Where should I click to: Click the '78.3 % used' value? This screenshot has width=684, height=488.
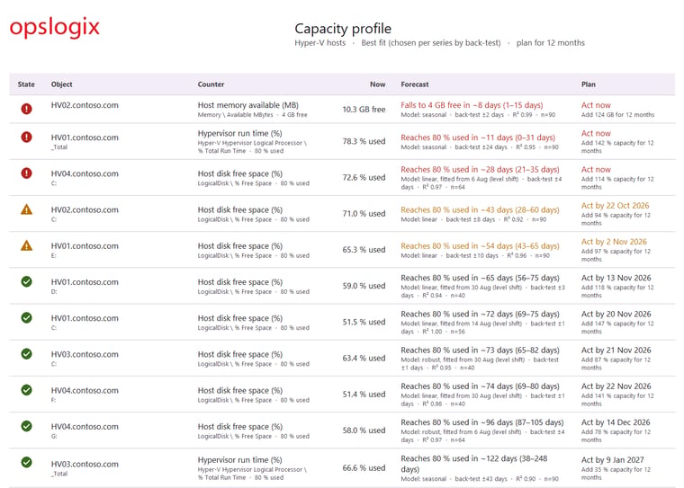coord(364,141)
